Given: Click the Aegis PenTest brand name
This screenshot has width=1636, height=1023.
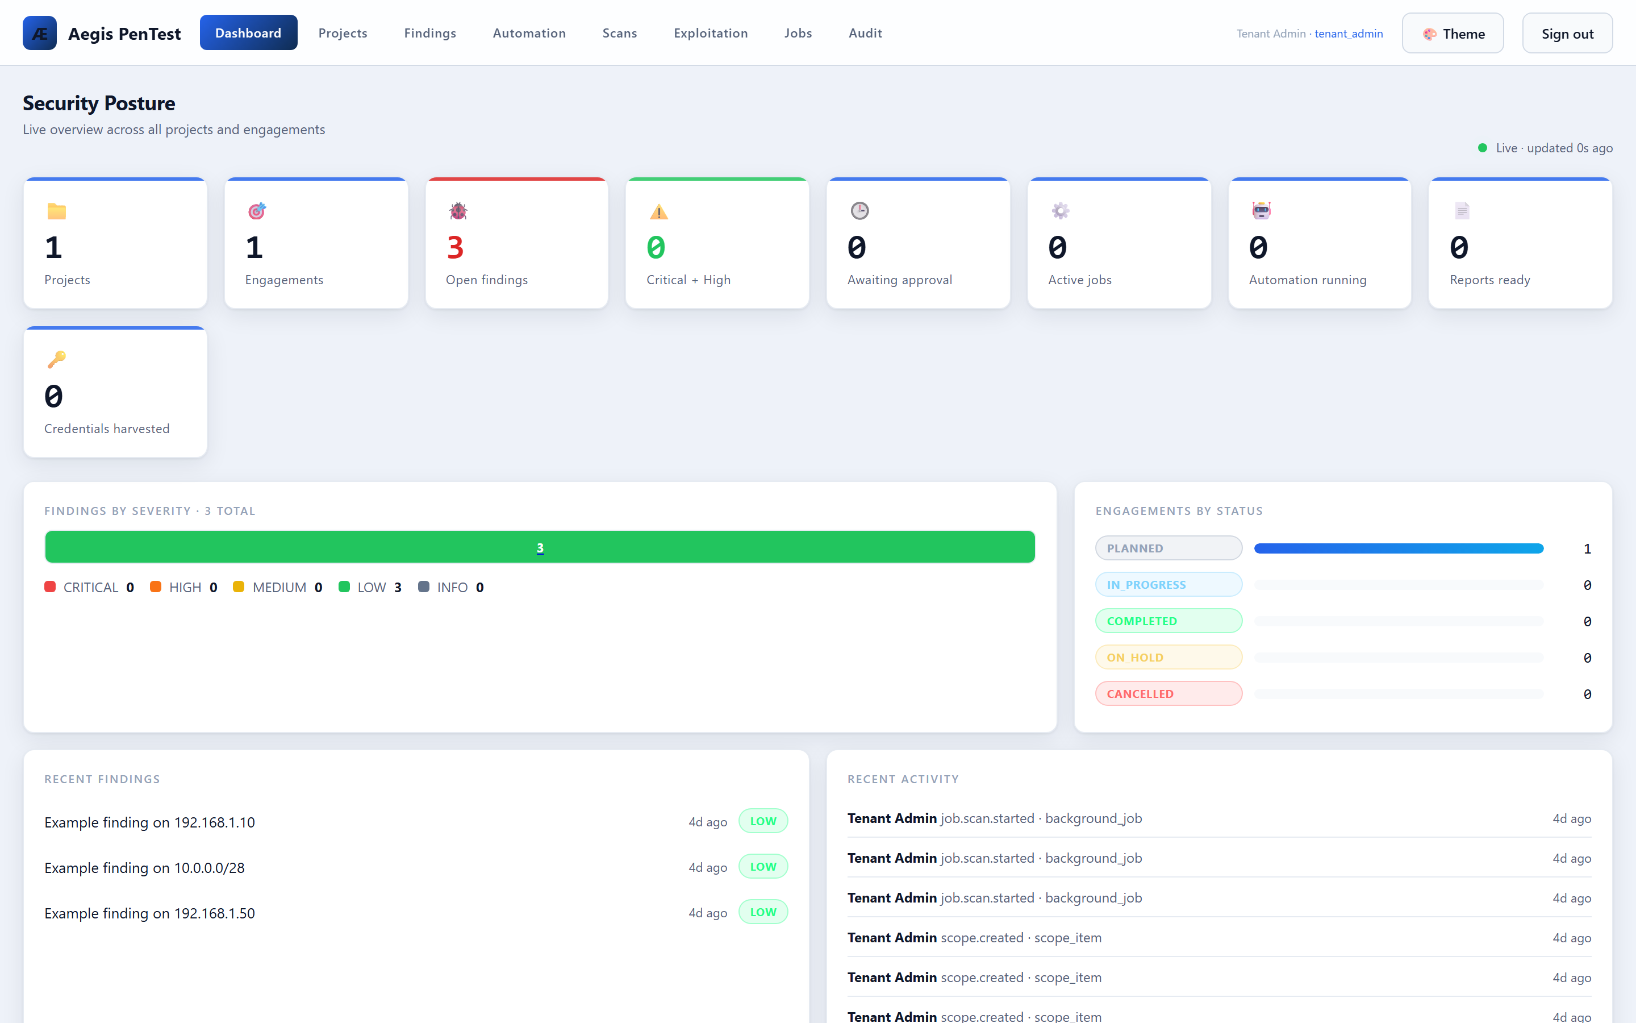Looking at the screenshot, I should (x=124, y=34).
